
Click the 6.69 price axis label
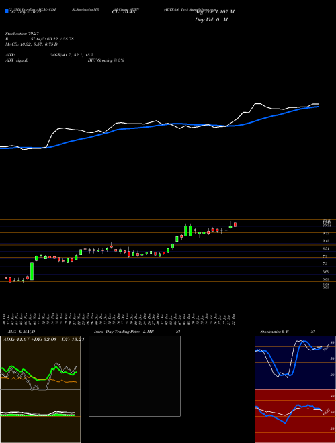point(326,272)
